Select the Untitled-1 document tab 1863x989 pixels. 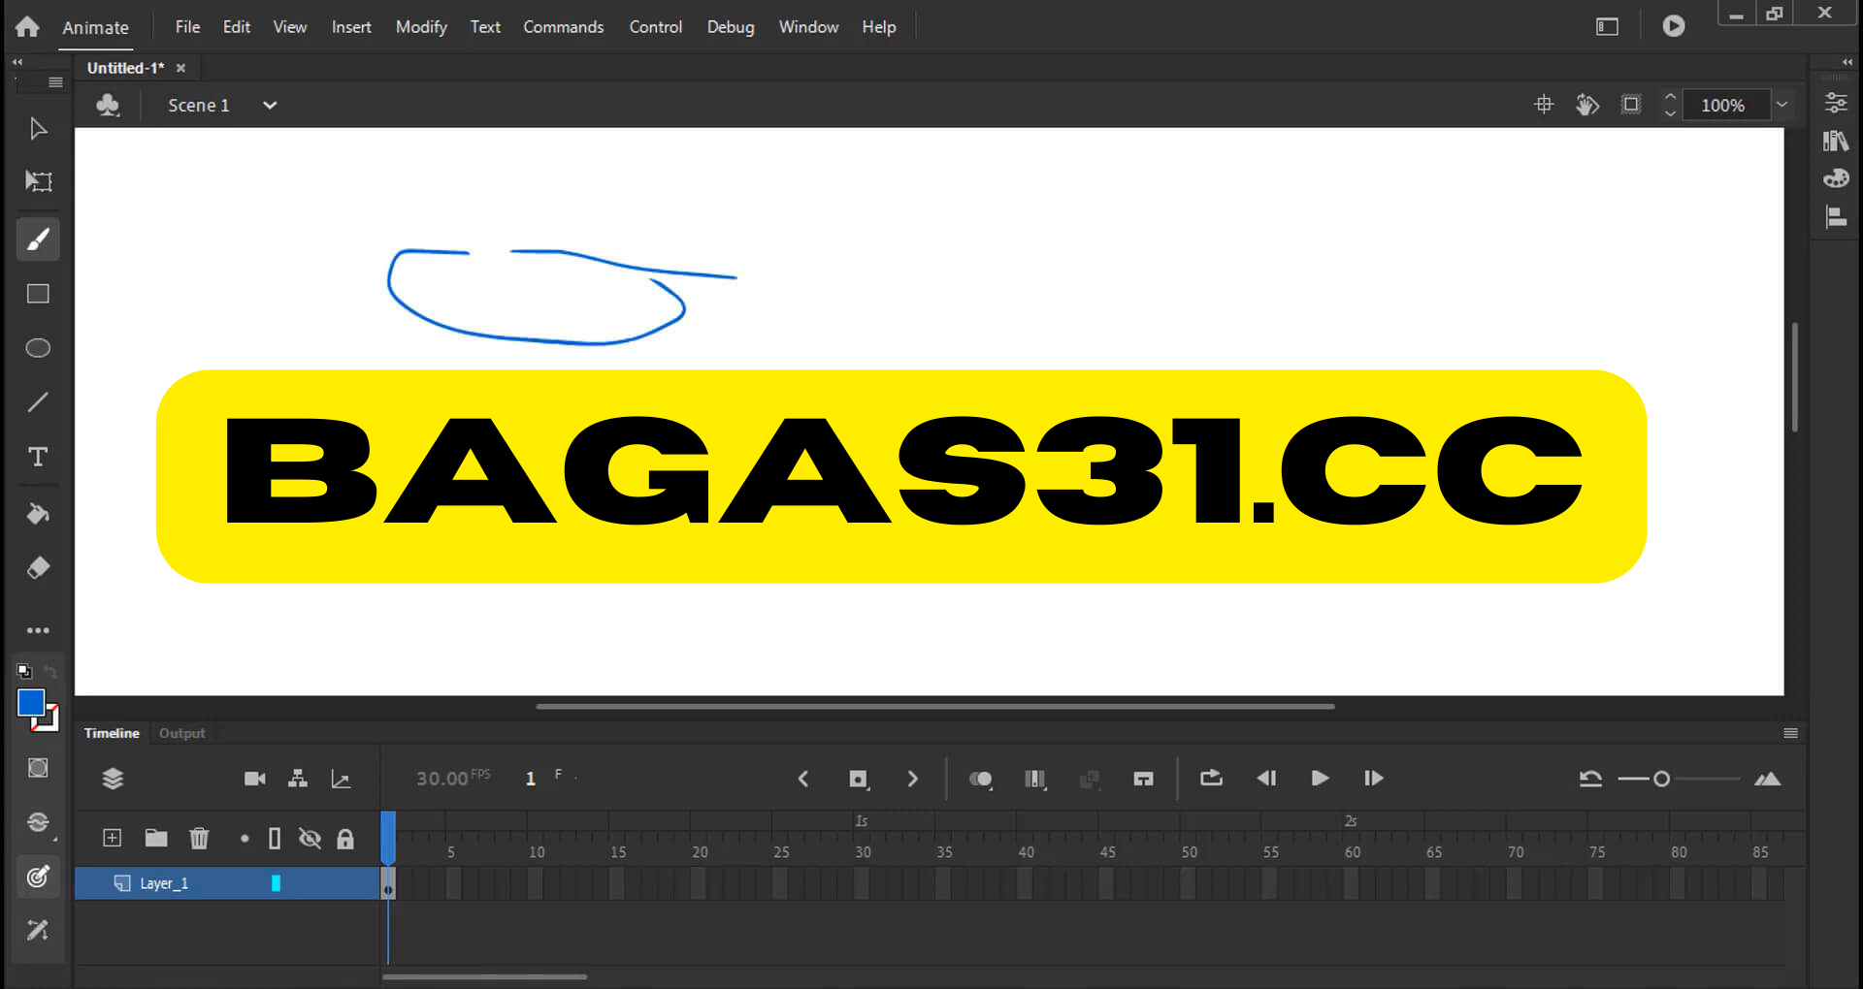[126, 68]
